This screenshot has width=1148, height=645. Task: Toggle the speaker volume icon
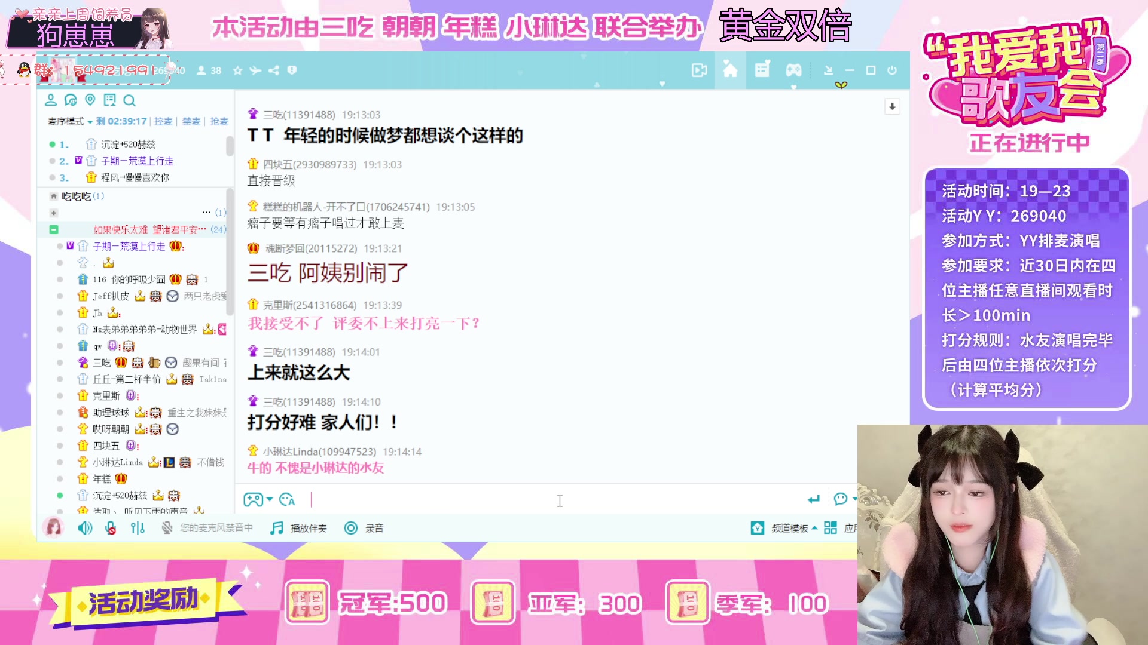(x=85, y=528)
